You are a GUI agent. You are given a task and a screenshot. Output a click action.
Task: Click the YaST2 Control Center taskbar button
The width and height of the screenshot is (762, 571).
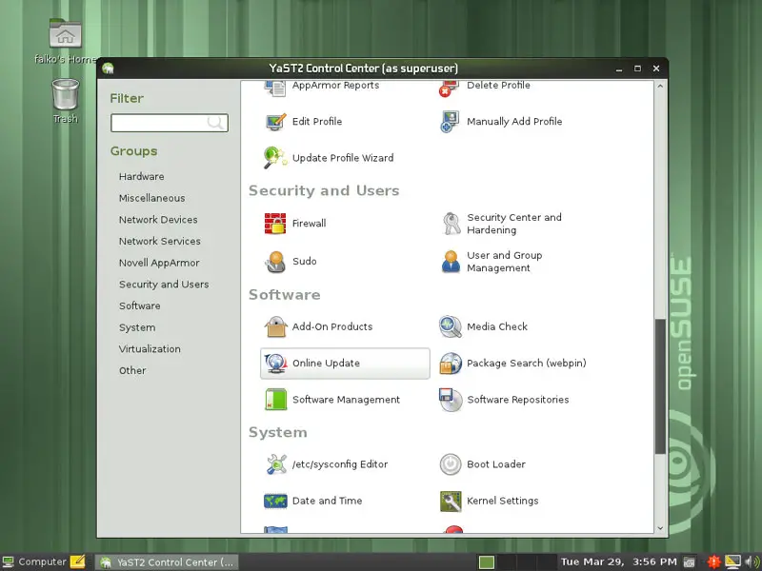pos(166,561)
